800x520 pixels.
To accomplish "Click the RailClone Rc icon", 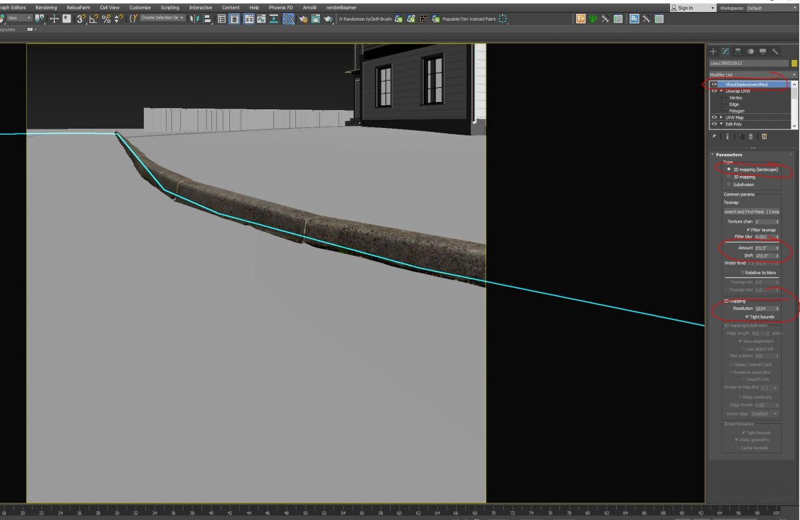I will tap(634, 19).
